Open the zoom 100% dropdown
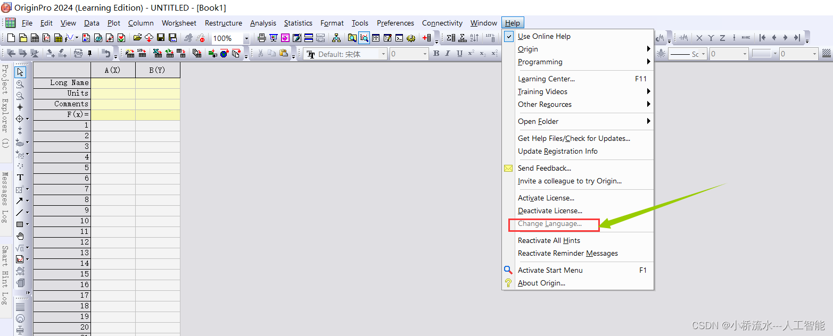833x336 pixels. pos(246,39)
